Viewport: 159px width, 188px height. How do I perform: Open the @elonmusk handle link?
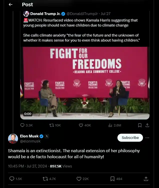click(x=30, y=141)
